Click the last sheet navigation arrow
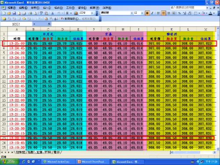 [12, 152]
